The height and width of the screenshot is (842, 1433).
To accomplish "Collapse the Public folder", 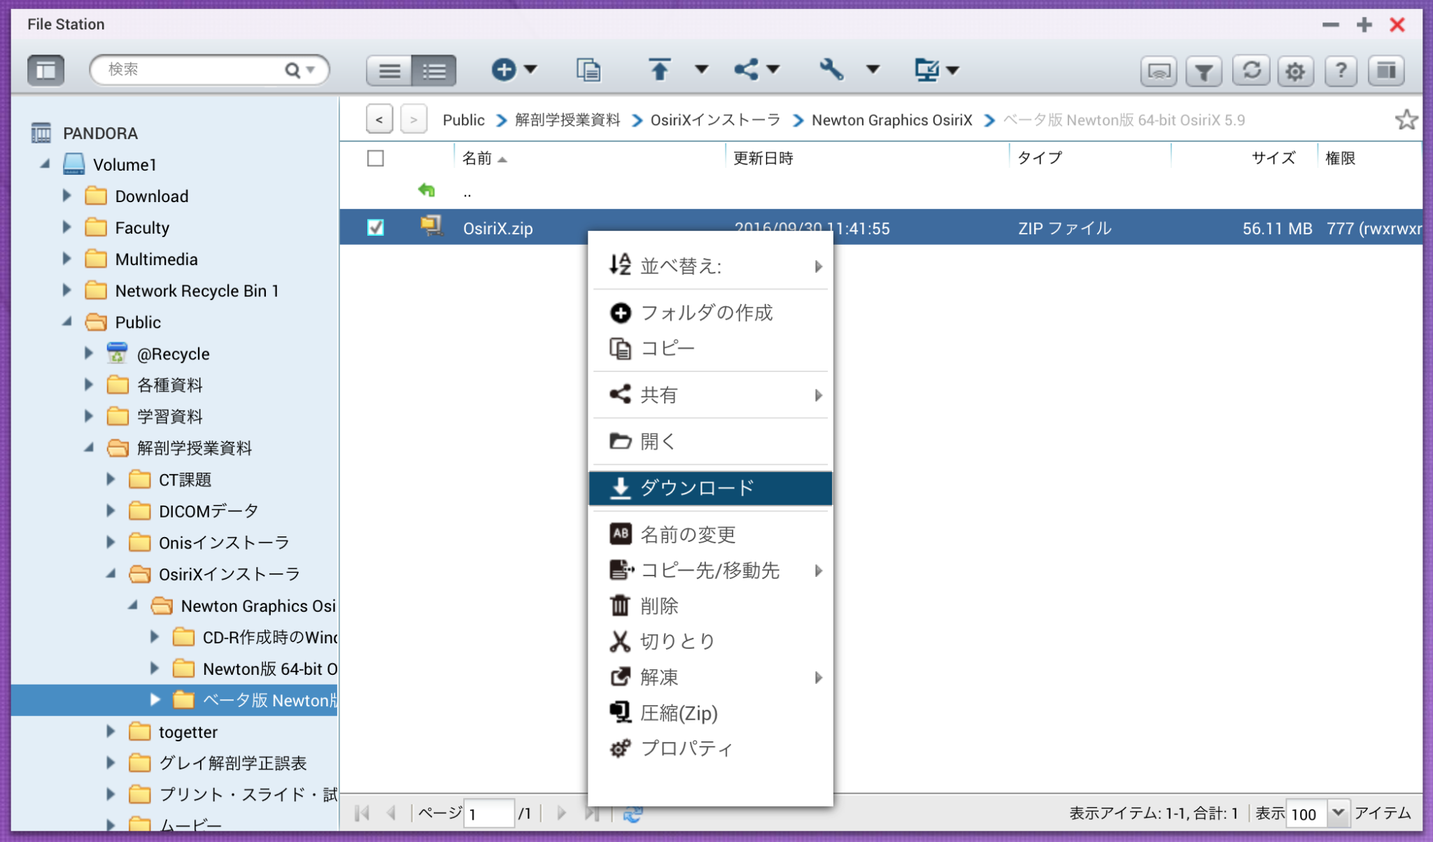I will [x=67, y=321].
